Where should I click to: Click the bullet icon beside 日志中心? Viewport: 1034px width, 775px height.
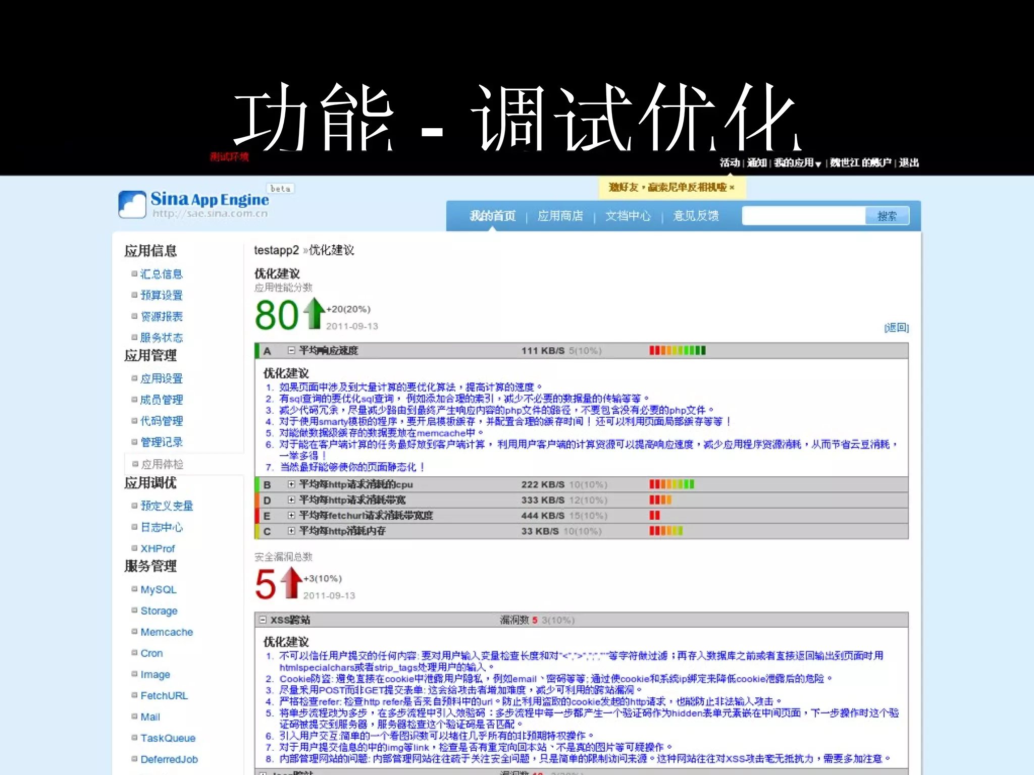click(134, 527)
